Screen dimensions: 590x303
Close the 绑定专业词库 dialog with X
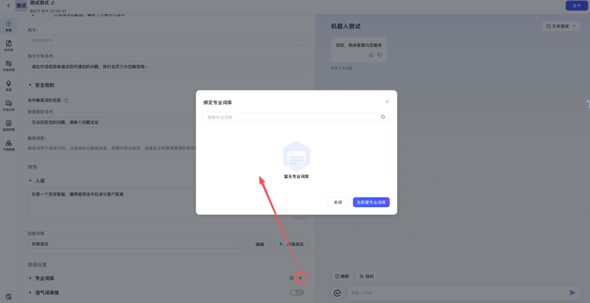(x=387, y=102)
